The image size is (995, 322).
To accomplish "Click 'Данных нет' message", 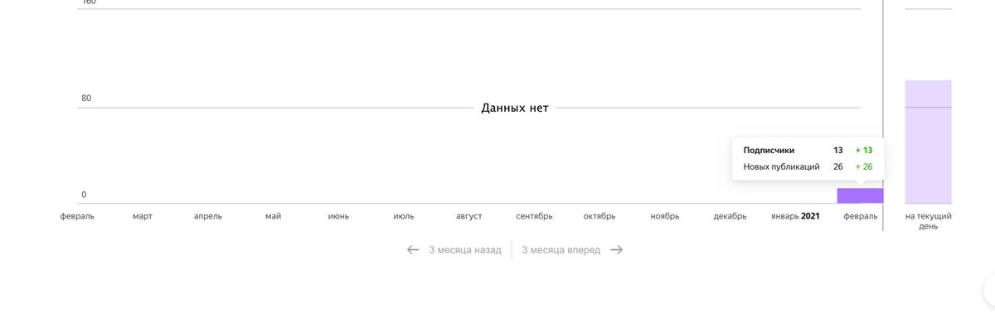I will (515, 108).
